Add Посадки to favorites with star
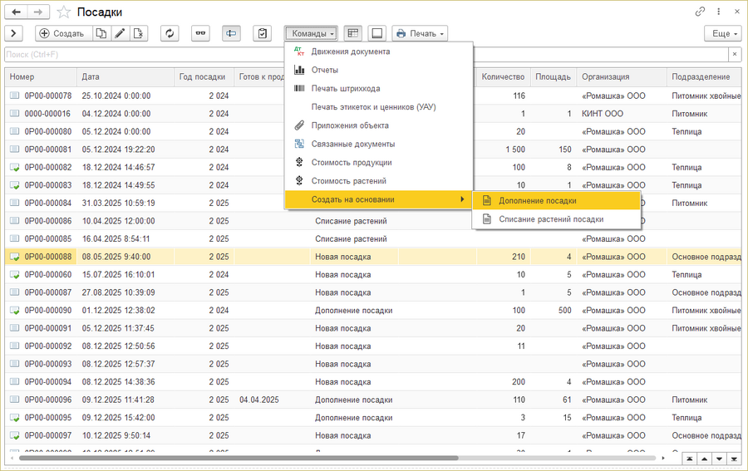Viewport: 748px width, 471px height. 63,12
